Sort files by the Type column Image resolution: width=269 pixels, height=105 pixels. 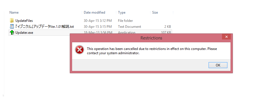click(122, 12)
